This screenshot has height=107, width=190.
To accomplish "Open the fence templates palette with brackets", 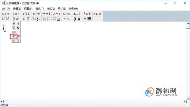I will tap(6, 19).
